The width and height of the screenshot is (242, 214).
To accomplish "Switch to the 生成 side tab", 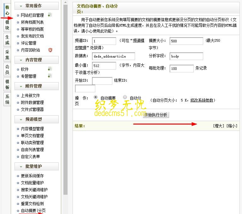I will [7, 40].
